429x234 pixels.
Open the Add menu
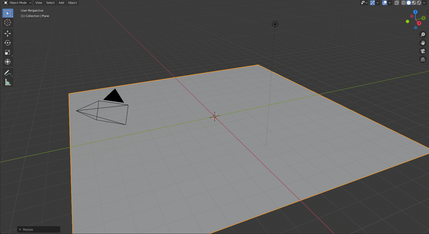pos(61,3)
